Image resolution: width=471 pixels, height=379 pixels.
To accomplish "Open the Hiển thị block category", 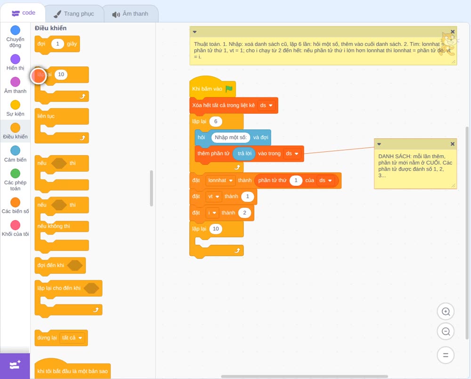I will tap(16, 63).
